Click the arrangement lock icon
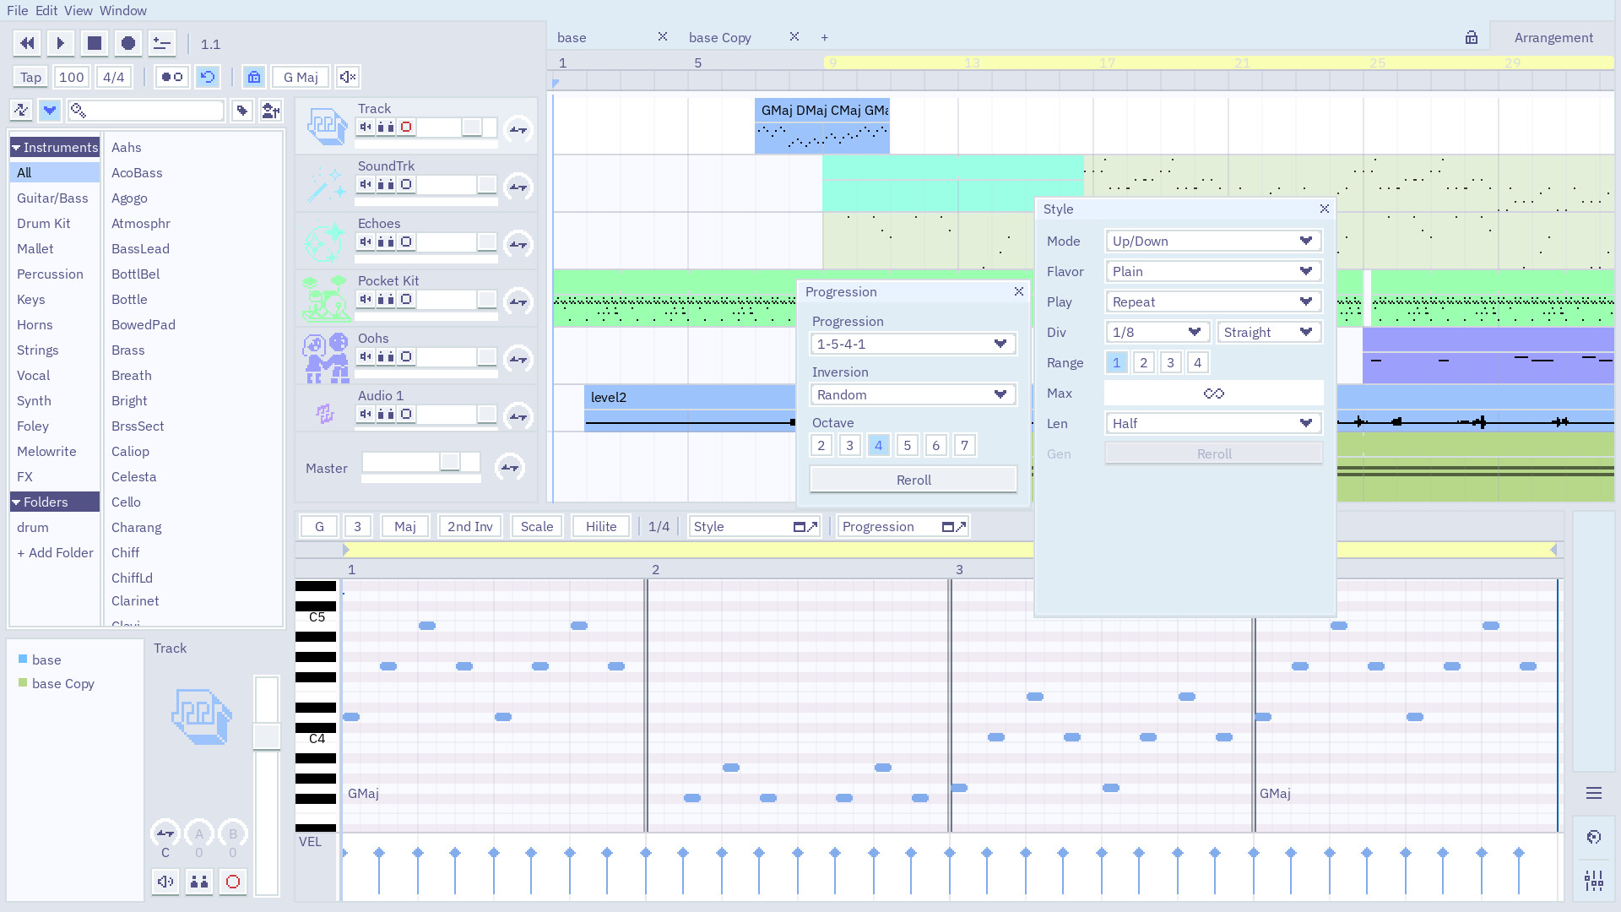The width and height of the screenshot is (1621, 912). pyautogui.click(x=1472, y=37)
